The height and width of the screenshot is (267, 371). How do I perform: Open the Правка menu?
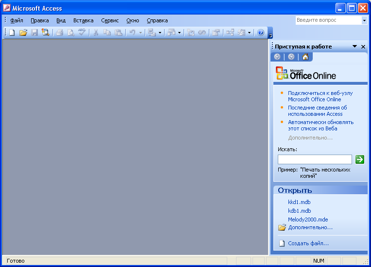(40, 20)
